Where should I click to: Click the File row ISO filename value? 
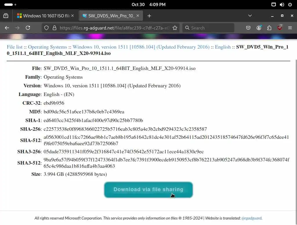point(119,68)
